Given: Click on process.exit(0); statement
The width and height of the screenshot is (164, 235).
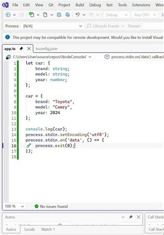Looking at the screenshot, I should pyautogui.click(x=55, y=146).
